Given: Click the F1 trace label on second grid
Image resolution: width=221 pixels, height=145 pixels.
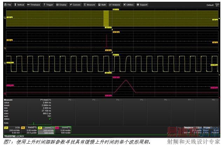Looking at the screenshot, I should tap(5, 48).
